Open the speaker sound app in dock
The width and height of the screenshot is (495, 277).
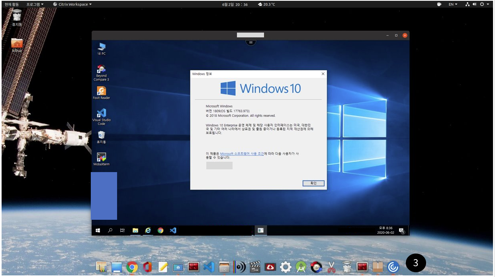pyautogui.click(x=240, y=267)
